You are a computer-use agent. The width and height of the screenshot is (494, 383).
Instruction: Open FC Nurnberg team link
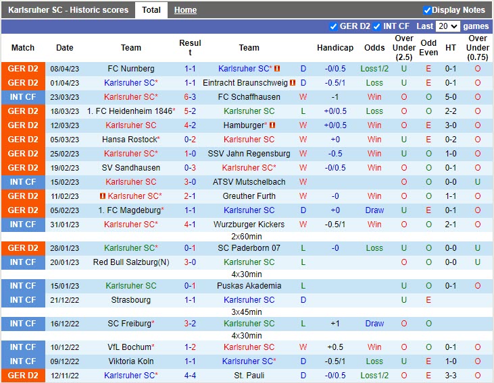(130, 69)
